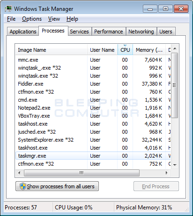
Task: Select the Notepad2.exe process
Action: [x=93, y=108]
